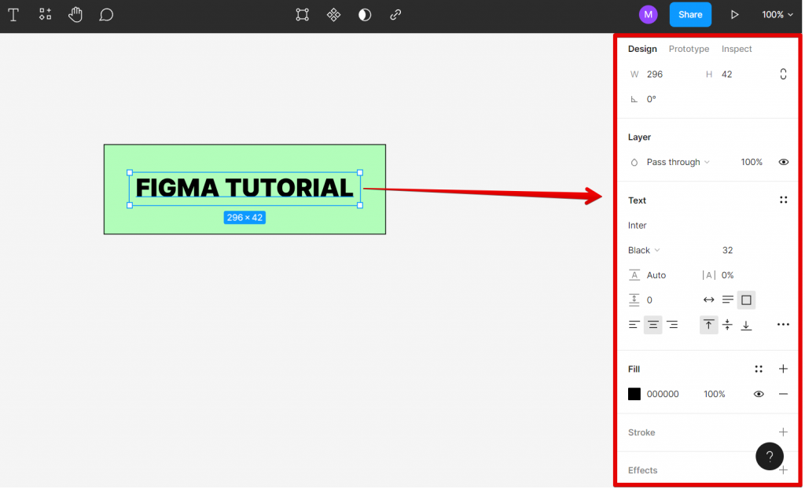Screen dimensions: 805x489
Task: Switch to the Inspect tab
Action: pos(736,49)
